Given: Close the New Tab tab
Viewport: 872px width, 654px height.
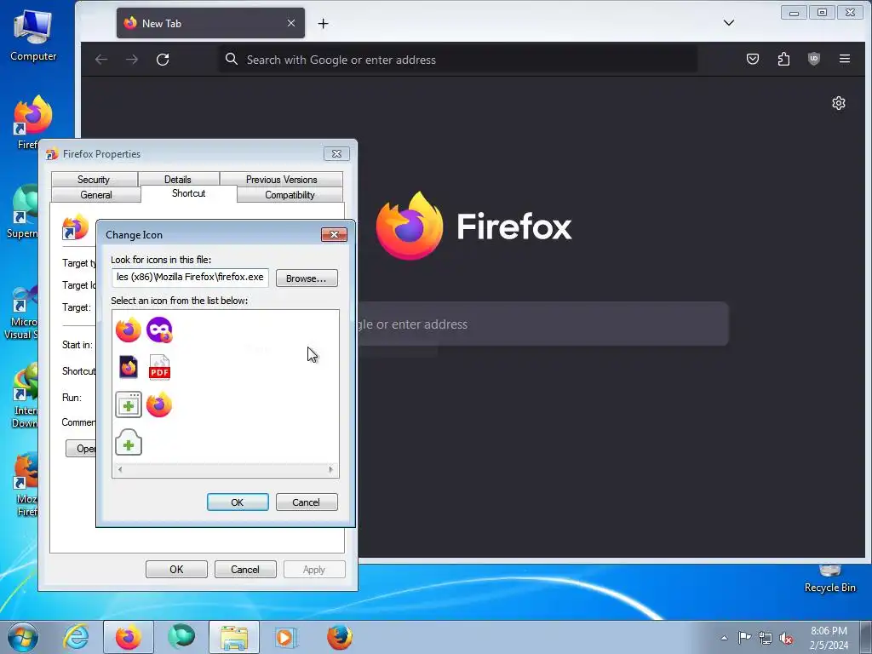Looking at the screenshot, I should [291, 23].
